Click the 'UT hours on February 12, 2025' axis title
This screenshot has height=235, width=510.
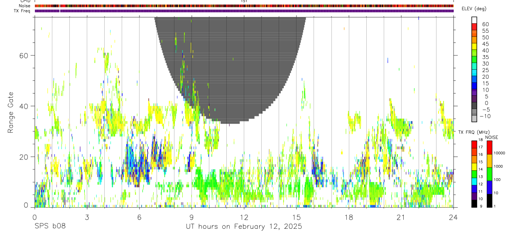(244, 227)
